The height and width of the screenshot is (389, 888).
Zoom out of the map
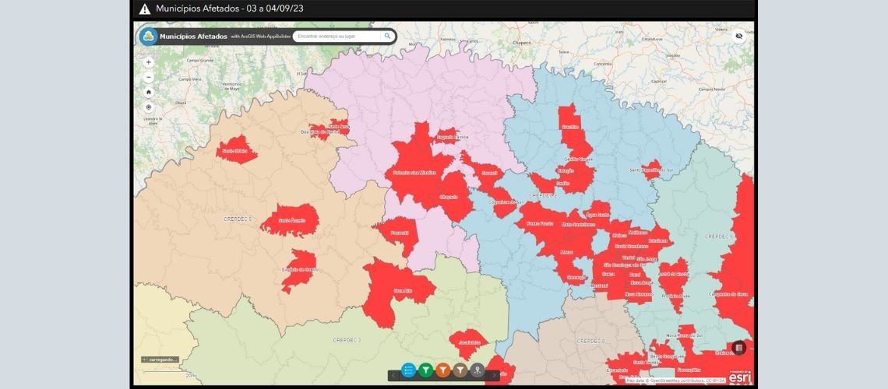[x=148, y=77]
